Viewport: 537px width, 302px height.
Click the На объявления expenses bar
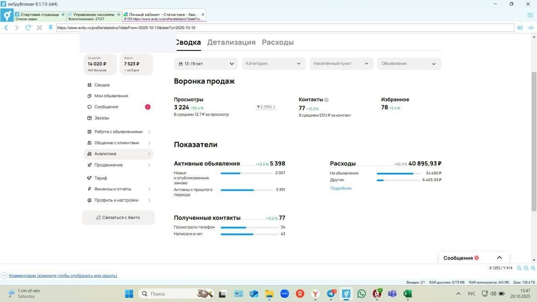click(x=398, y=173)
